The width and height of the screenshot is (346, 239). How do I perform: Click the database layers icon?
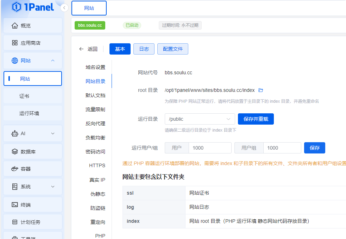(15, 152)
